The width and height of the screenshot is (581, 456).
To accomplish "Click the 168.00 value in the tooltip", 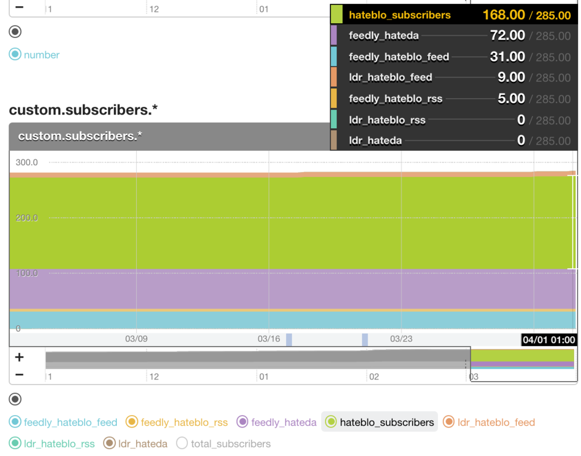I will pos(504,15).
